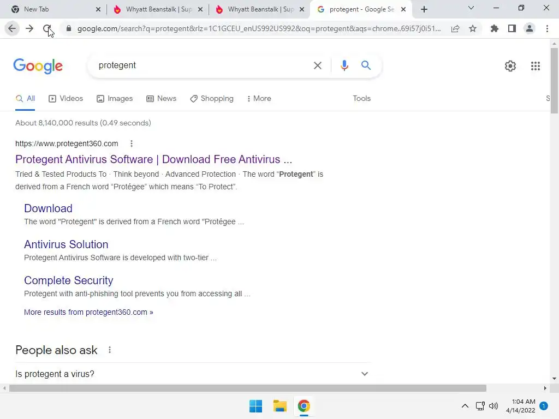Clear the search box with the X

point(318,65)
